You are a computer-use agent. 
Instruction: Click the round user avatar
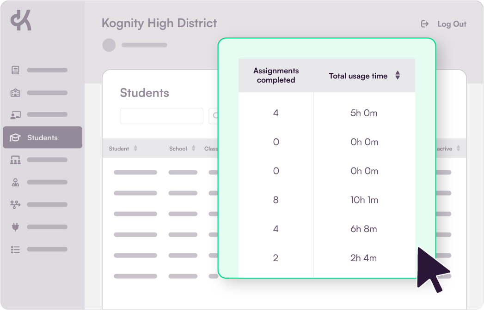[109, 45]
